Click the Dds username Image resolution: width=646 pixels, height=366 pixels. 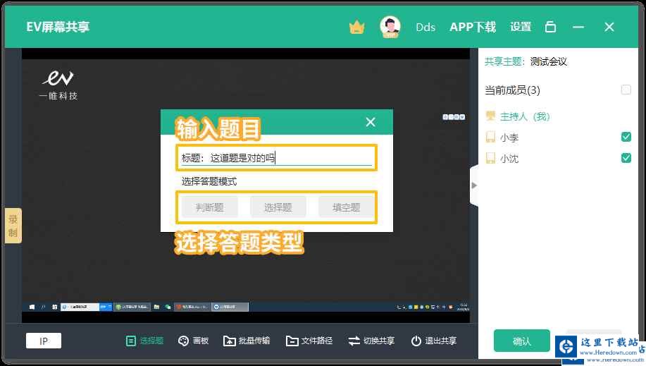tap(426, 28)
